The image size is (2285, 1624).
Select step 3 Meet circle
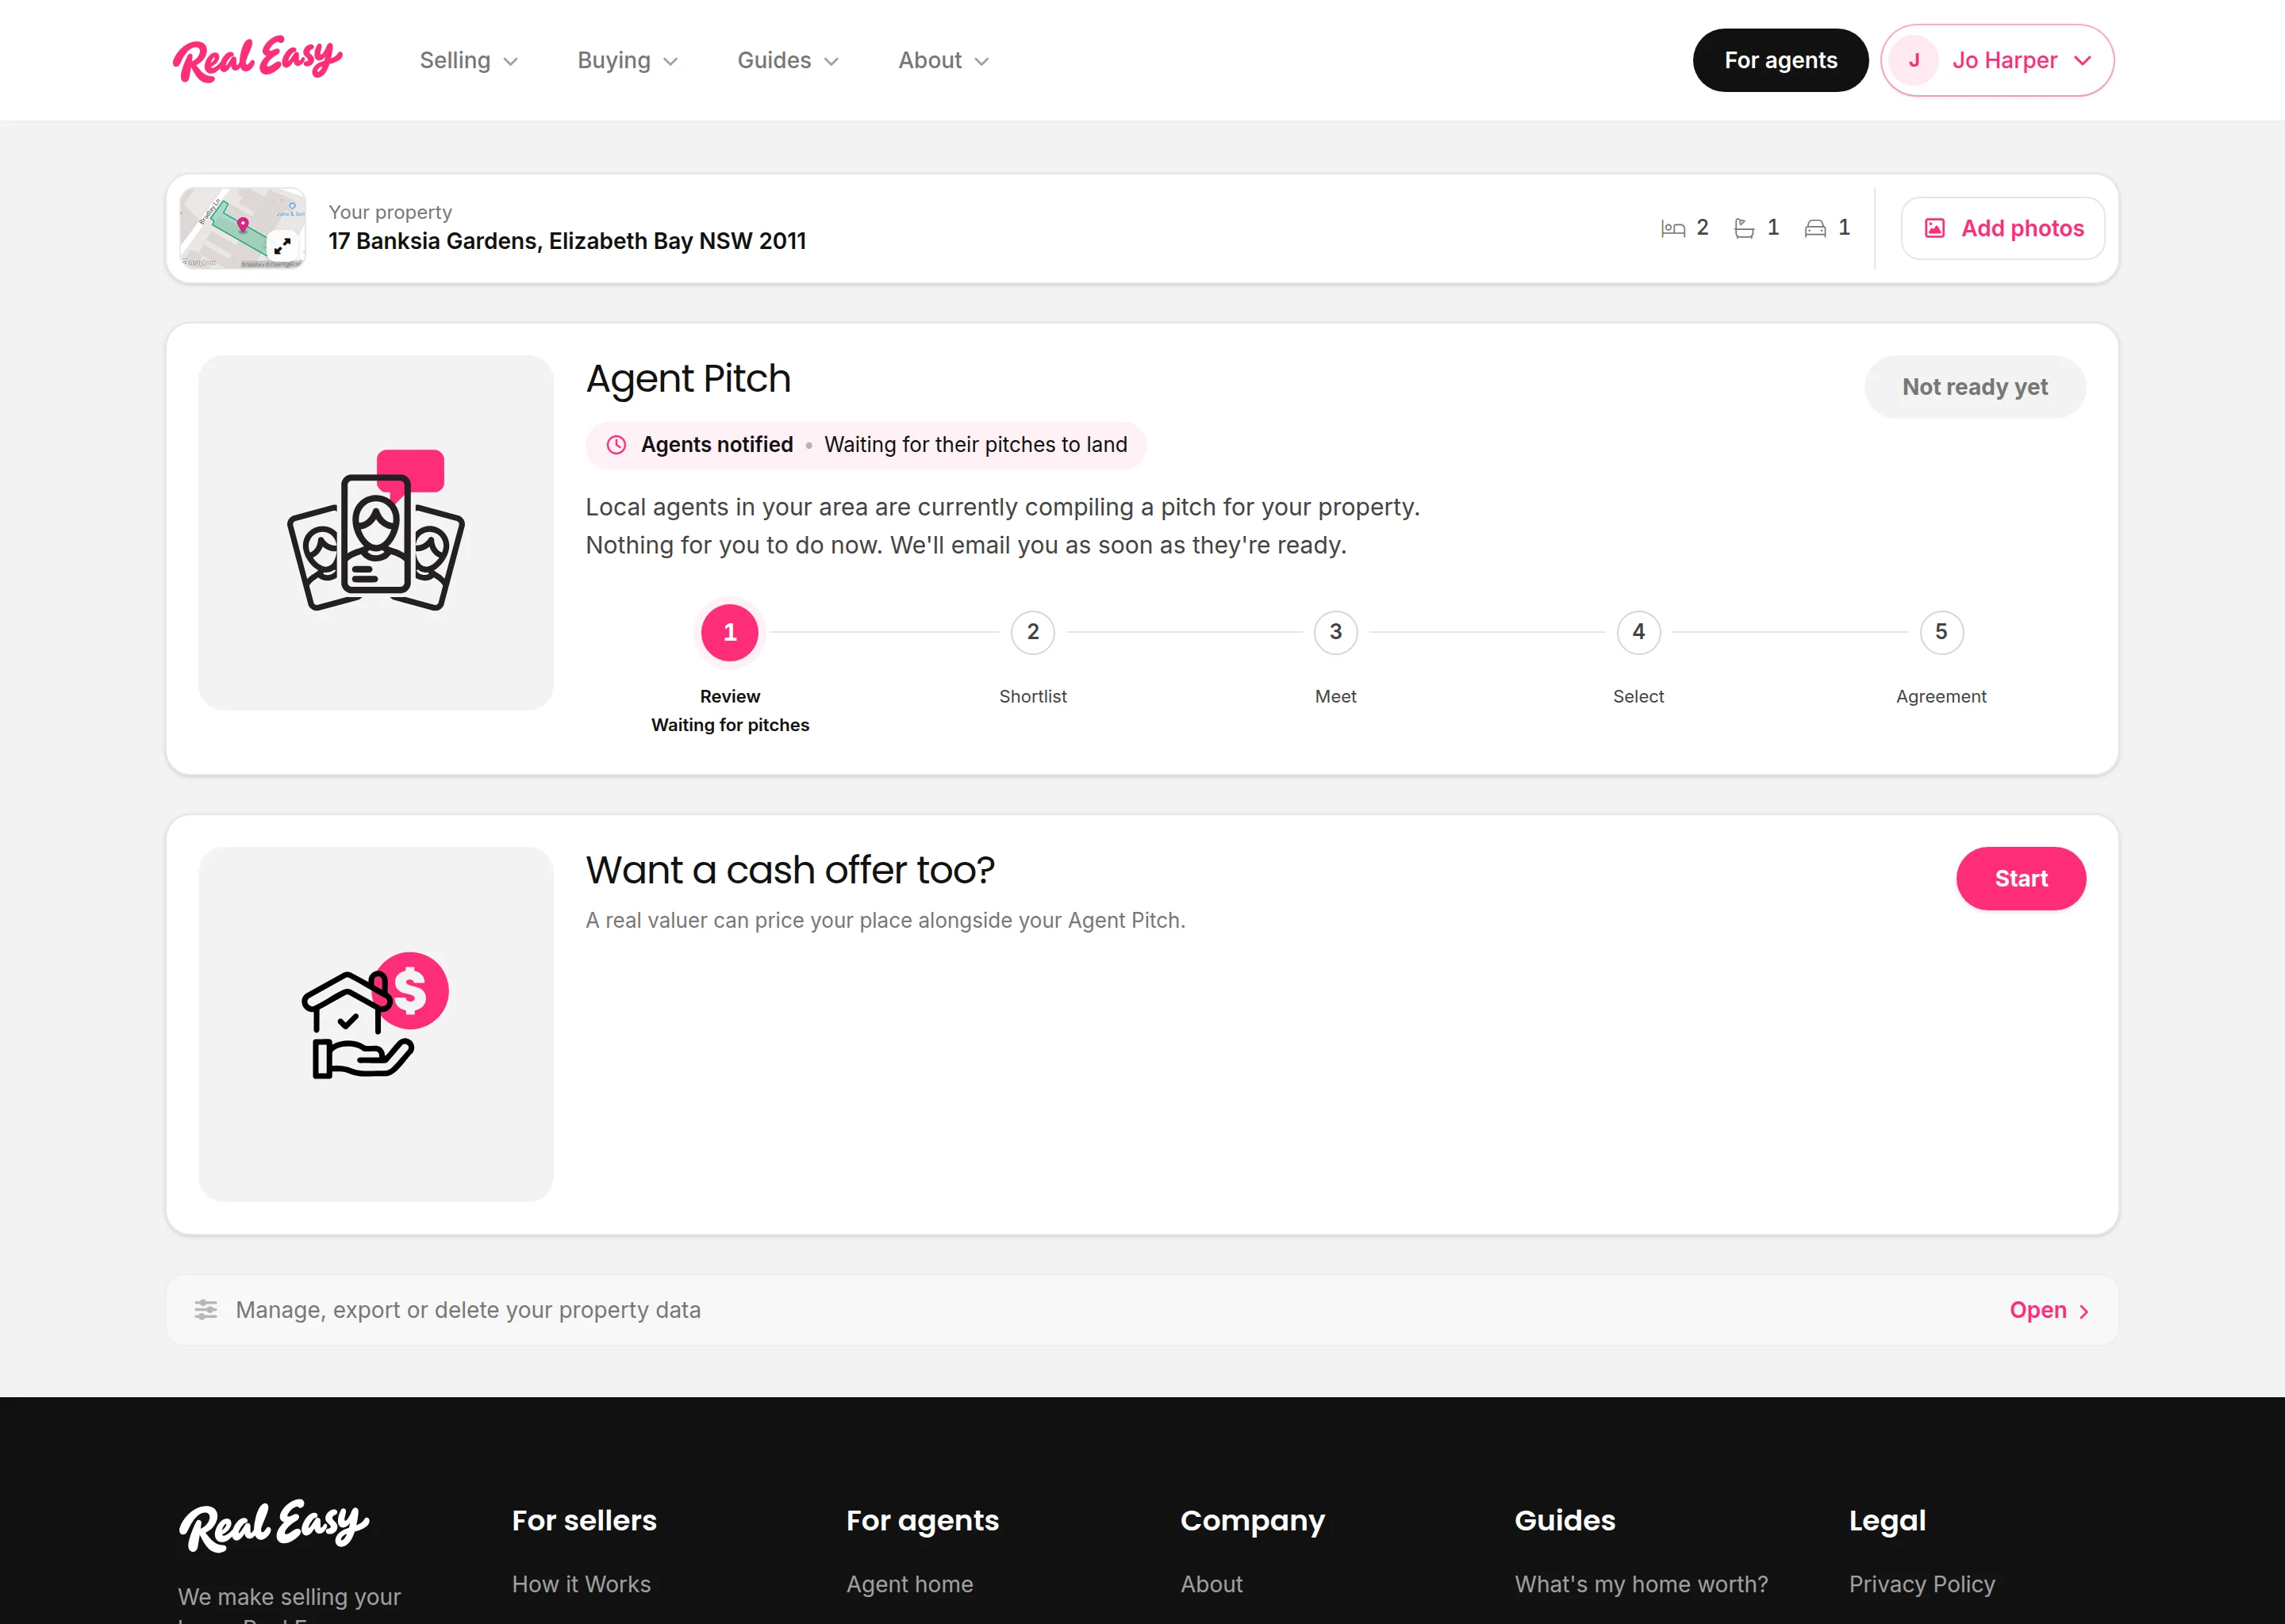coord(1335,632)
